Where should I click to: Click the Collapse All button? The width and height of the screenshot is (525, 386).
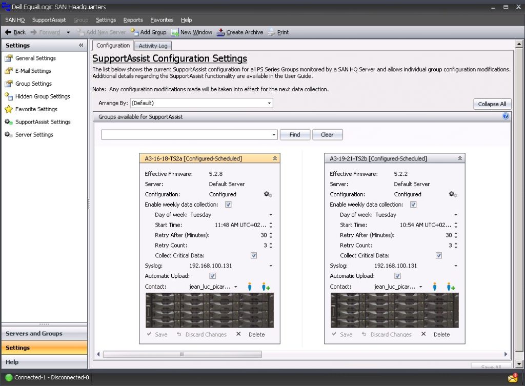492,104
